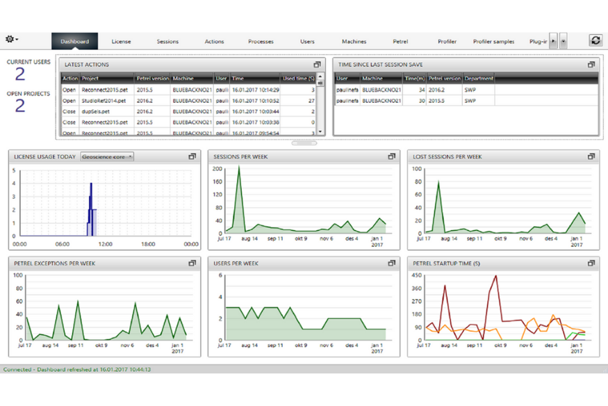The image size is (608, 406).
Task: Open the tab list dropdown arrow
Action: point(564,41)
